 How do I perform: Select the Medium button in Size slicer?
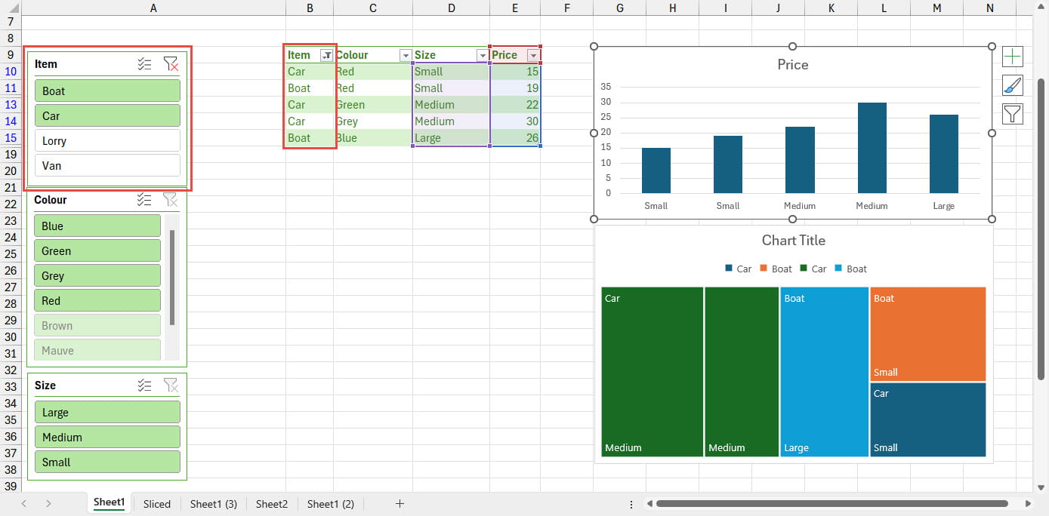pos(107,438)
